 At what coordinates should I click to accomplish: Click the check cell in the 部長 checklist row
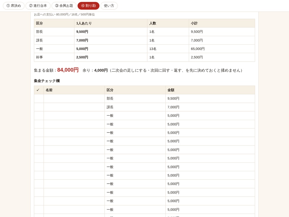(39, 99)
